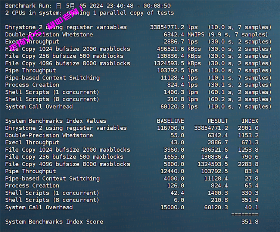Select the Pipe Throughput 103792.5 lps value
Image resolution: width=280 pixels, height=232 pixels.
tap(177, 70)
